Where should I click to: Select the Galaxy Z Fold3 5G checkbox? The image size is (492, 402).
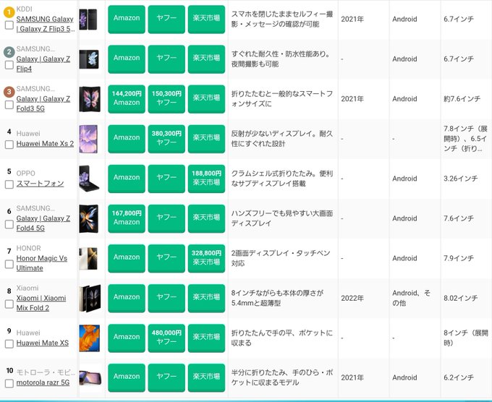tap(9, 104)
